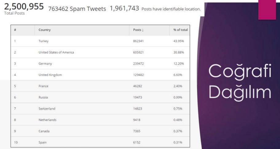
Task: Click the Russia country cell
Action: [43, 97]
